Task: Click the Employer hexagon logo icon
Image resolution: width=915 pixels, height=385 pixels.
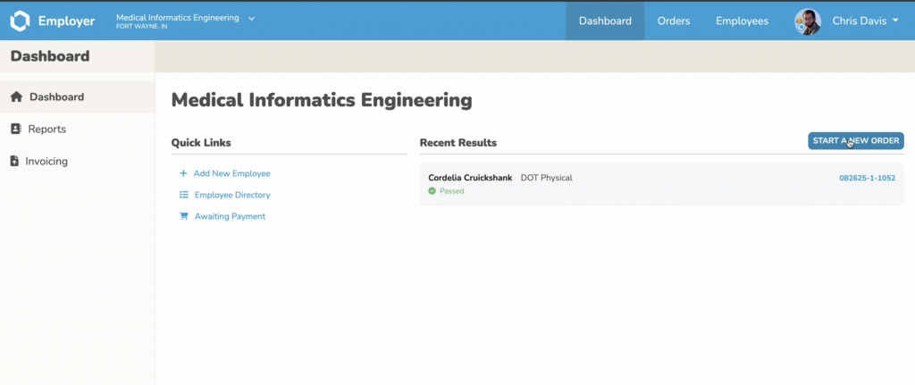Action: (20, 21)
